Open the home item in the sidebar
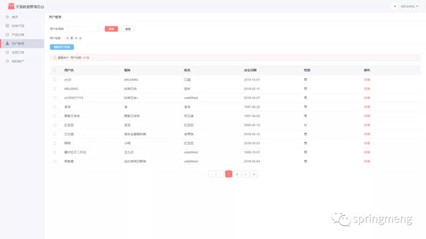This screenshot has width=426, height=239. [22, 17]
